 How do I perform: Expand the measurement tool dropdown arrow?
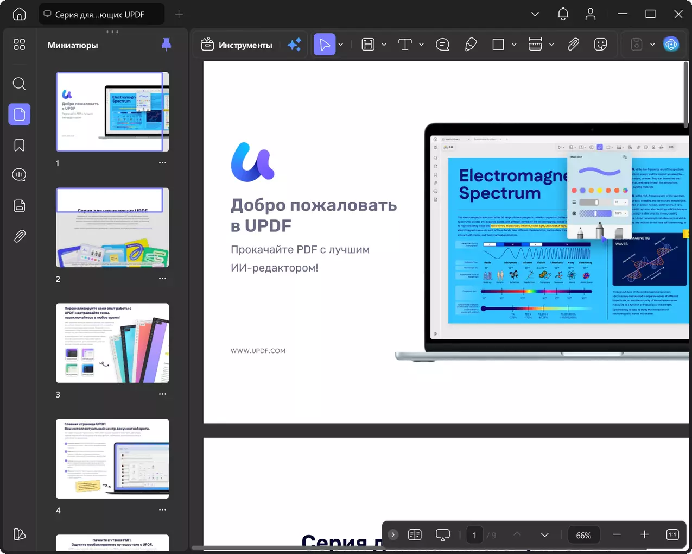tap(551, 45)
